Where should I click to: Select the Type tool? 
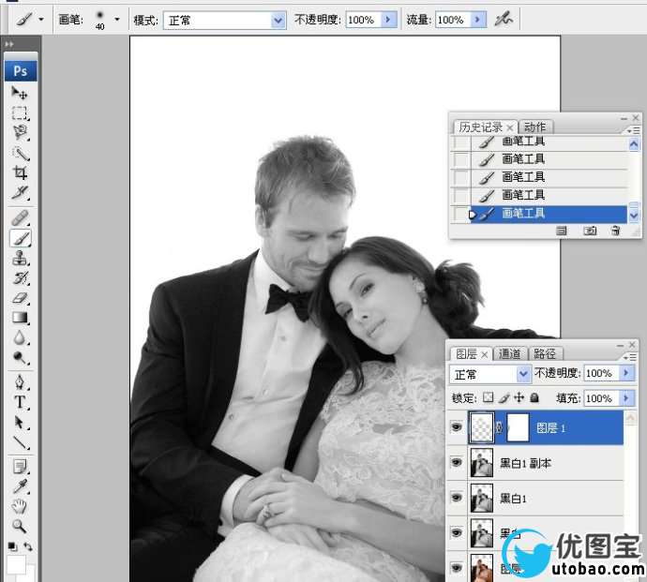pyautogui.click(x=20, y=402)
